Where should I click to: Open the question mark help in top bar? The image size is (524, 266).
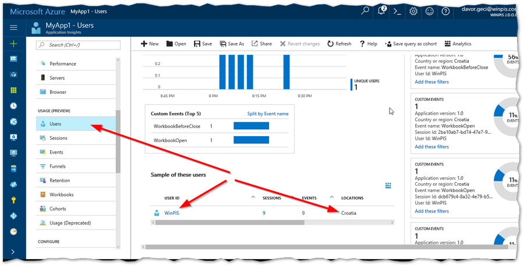point(445,11)
